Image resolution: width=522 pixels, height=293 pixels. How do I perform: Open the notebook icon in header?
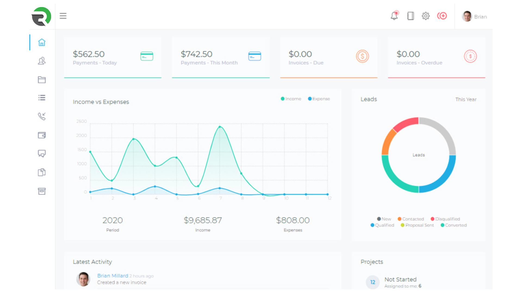(x=411, y=16)
